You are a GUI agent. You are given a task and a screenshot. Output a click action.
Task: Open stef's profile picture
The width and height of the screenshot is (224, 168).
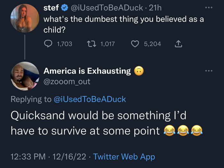24,18
